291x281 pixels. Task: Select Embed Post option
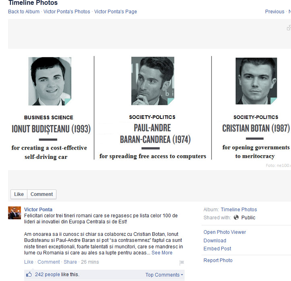coord(217,249)
